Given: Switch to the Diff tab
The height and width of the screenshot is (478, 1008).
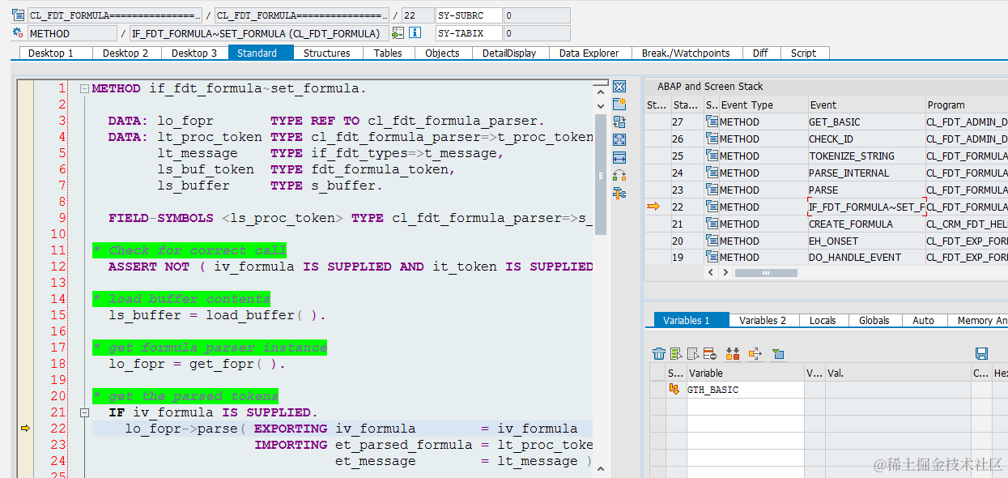Looking at the screenshot, I should point(760,53).
